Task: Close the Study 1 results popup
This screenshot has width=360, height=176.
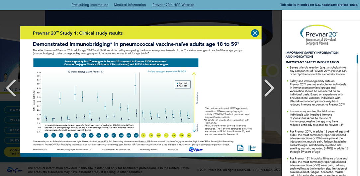Action: pyautogui.click(x=255, y=33)
